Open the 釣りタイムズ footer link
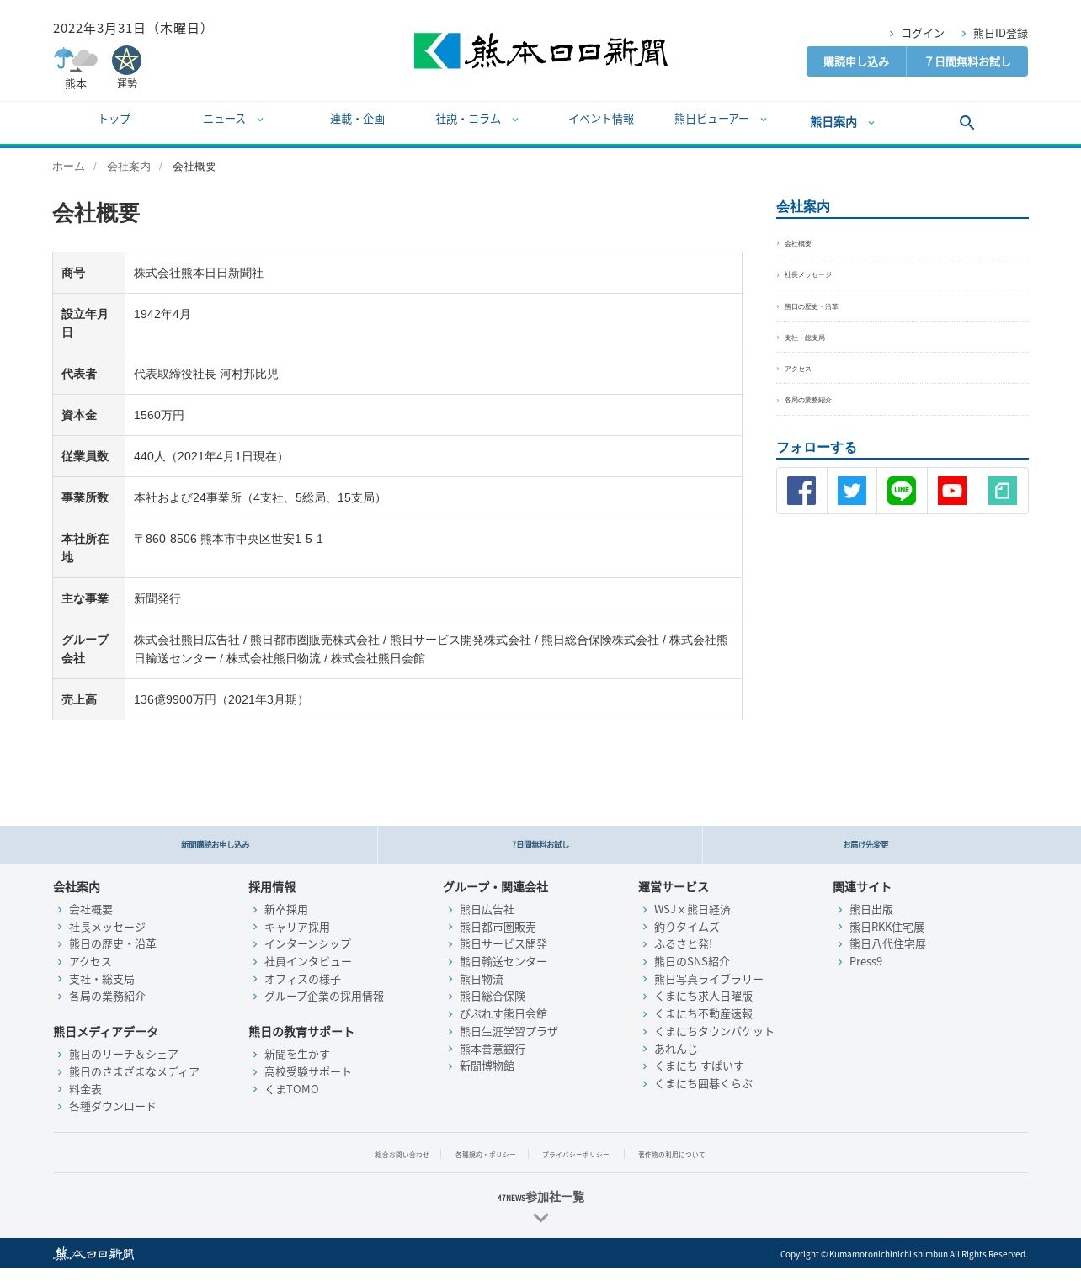The width and height of the screenshot is (1081, 1281). 687,928
